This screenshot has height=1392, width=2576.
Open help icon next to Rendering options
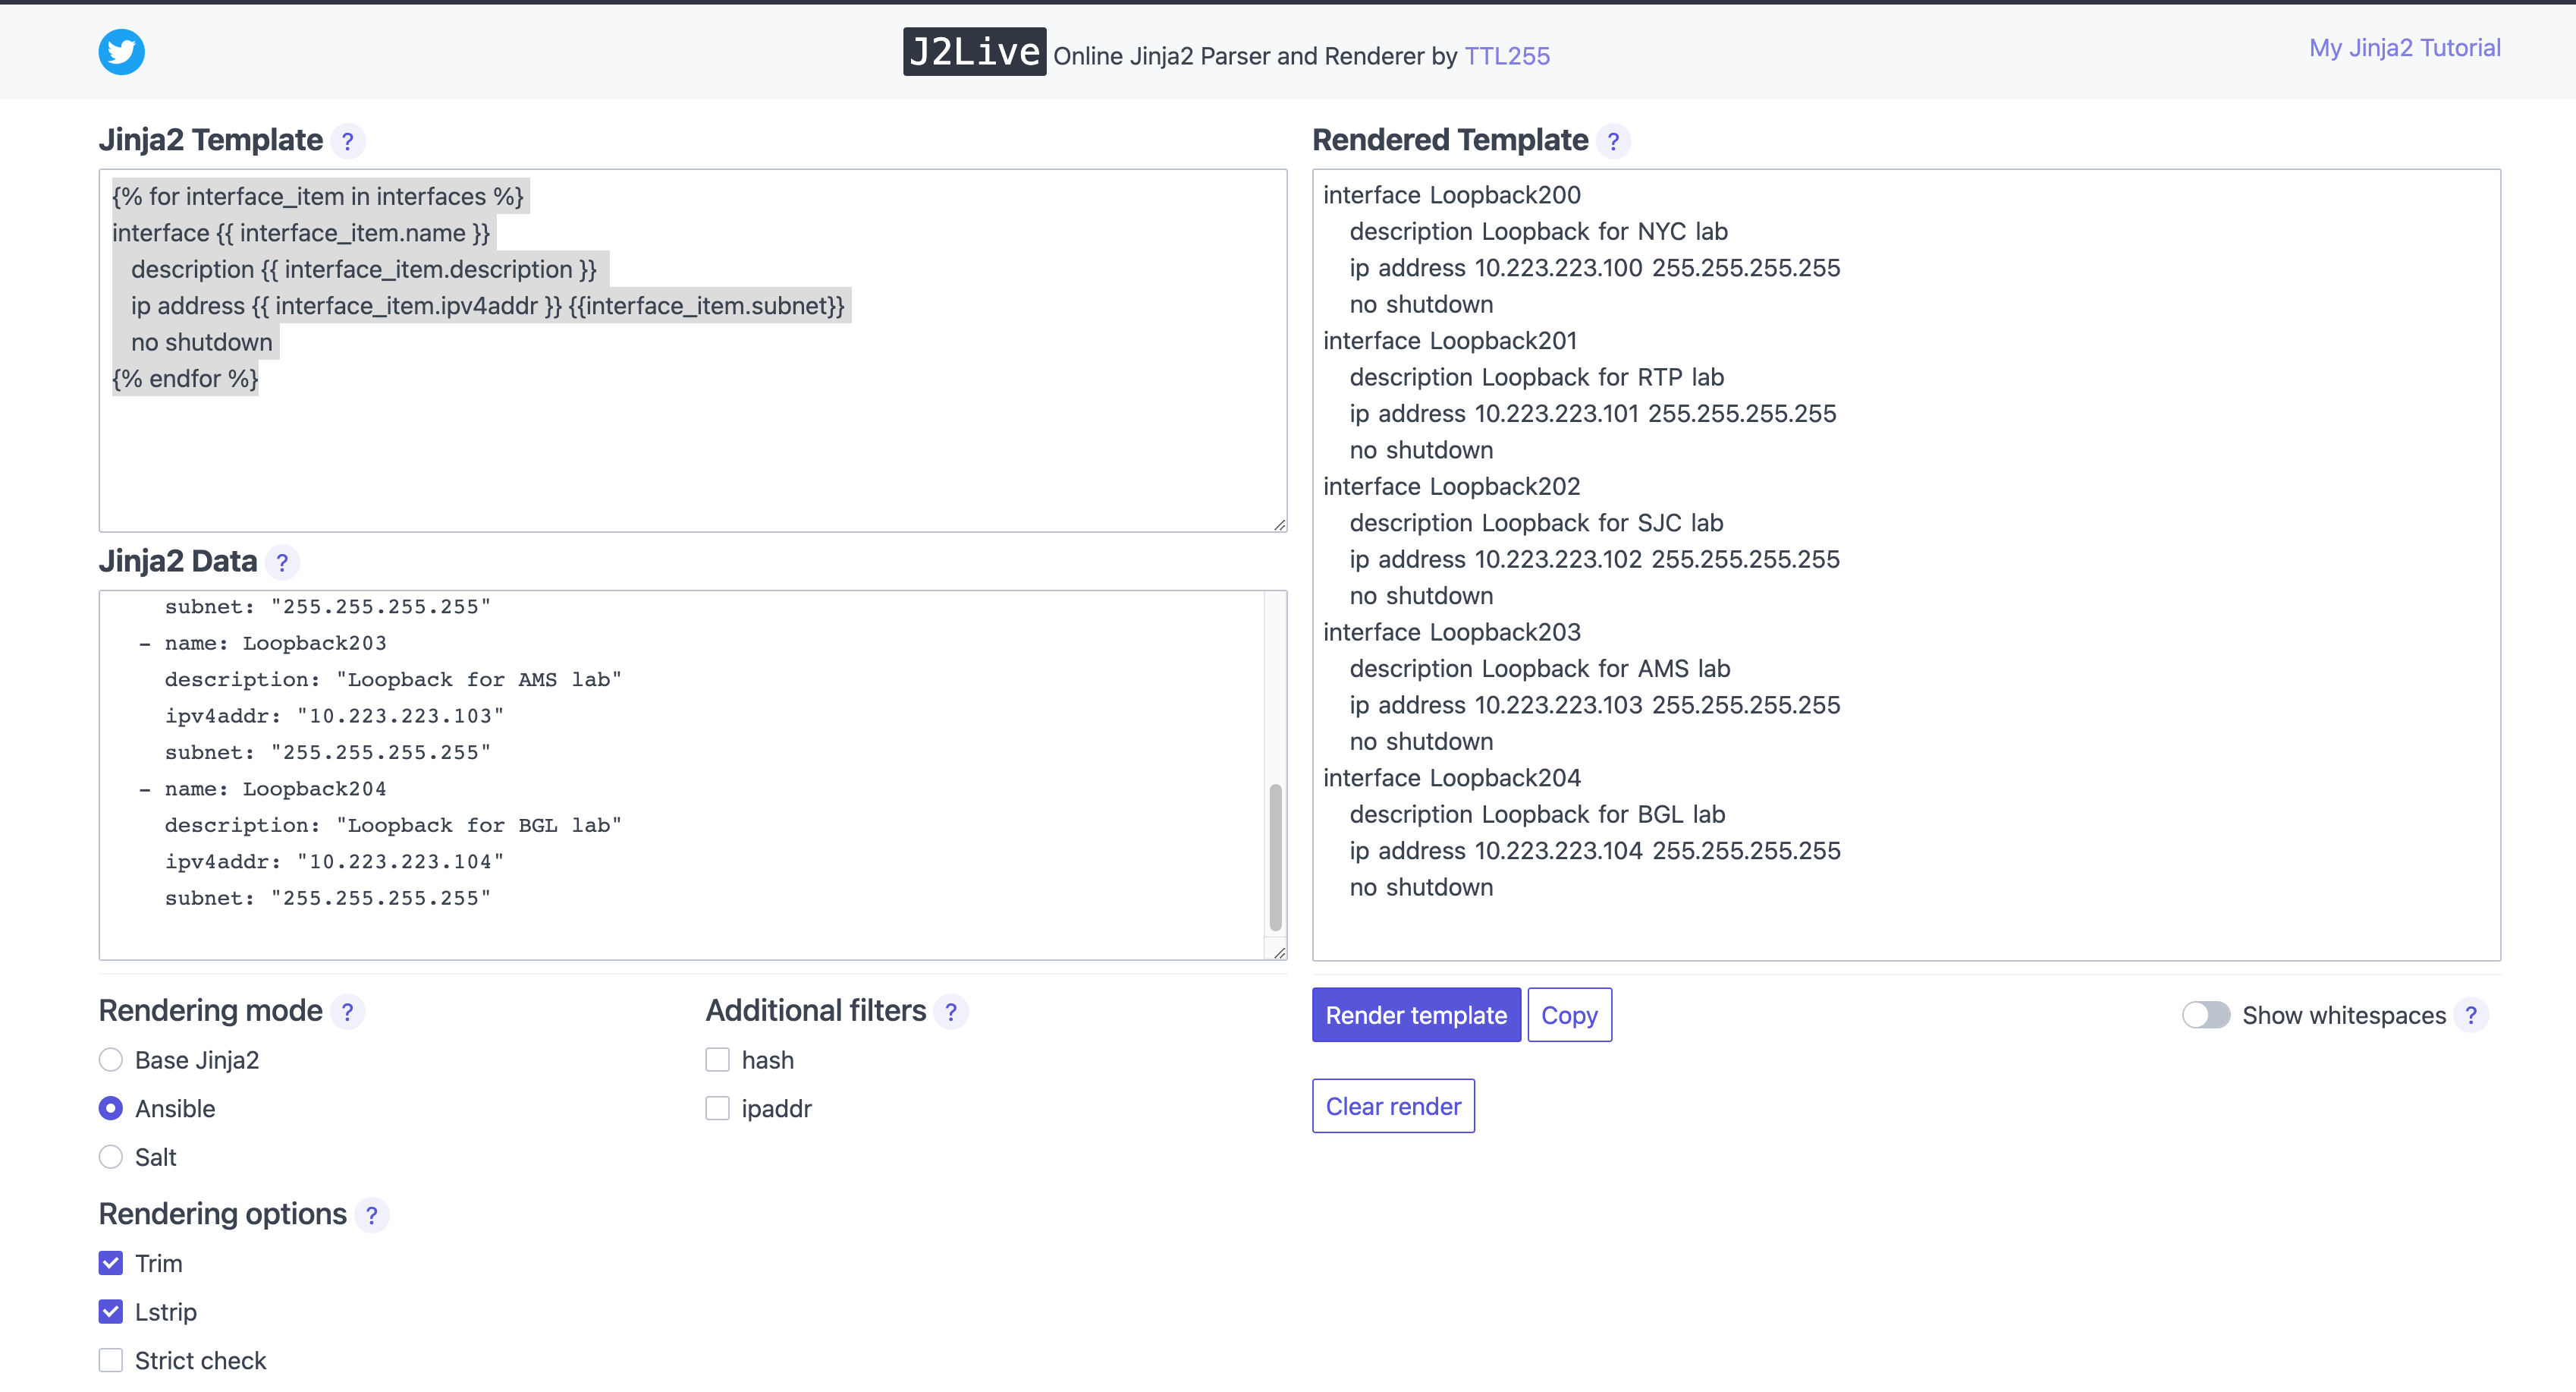[x=371, y=1215]
